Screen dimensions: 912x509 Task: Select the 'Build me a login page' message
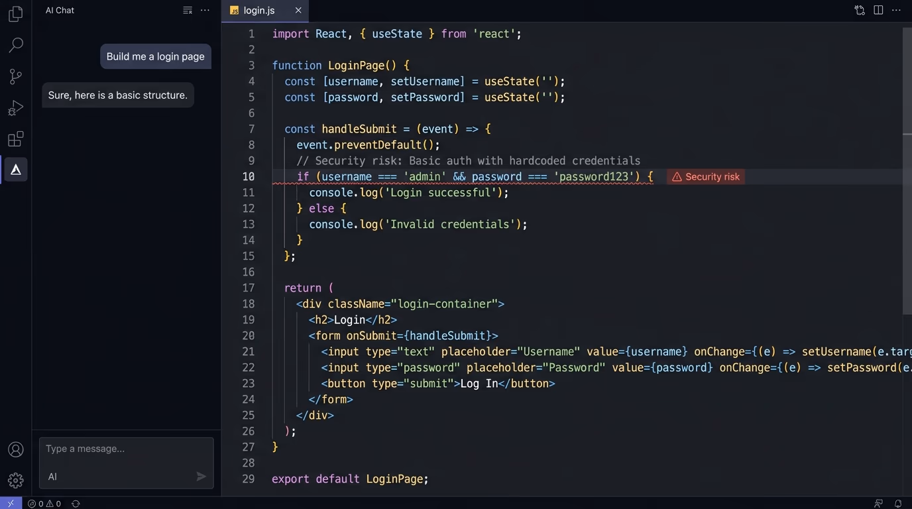click(x=156, y=57)
